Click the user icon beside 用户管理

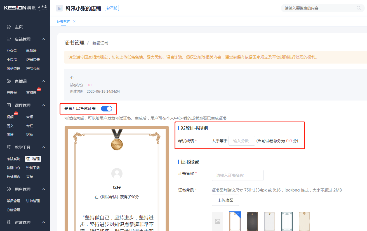[8, 189]
